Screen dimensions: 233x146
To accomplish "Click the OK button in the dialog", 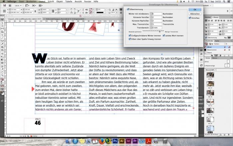I will 195,10.
